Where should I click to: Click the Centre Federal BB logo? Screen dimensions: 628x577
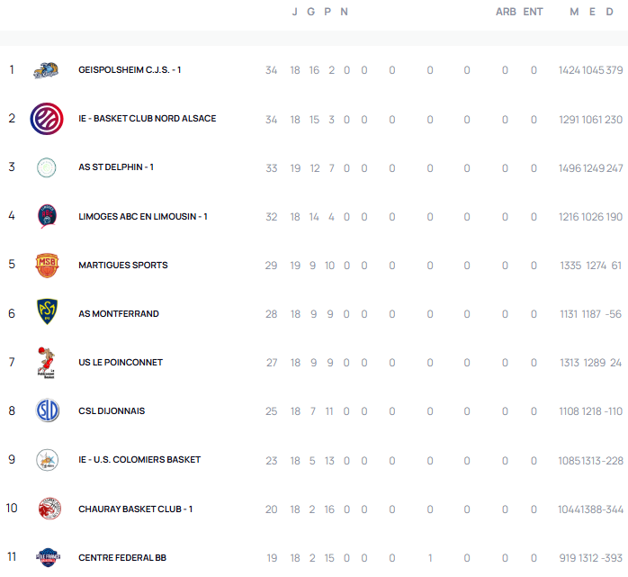[47, 557]
